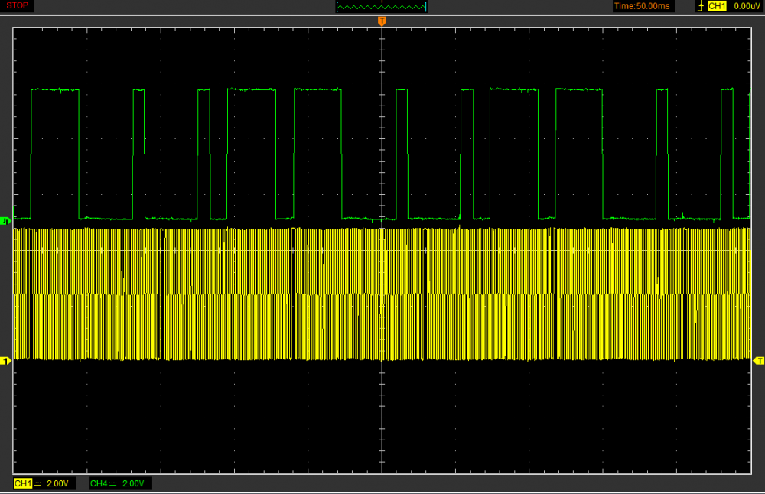This screenshot has width=765, height=494.
Task: Click the waveform memory overview bar
Action: tap(382, 7)
